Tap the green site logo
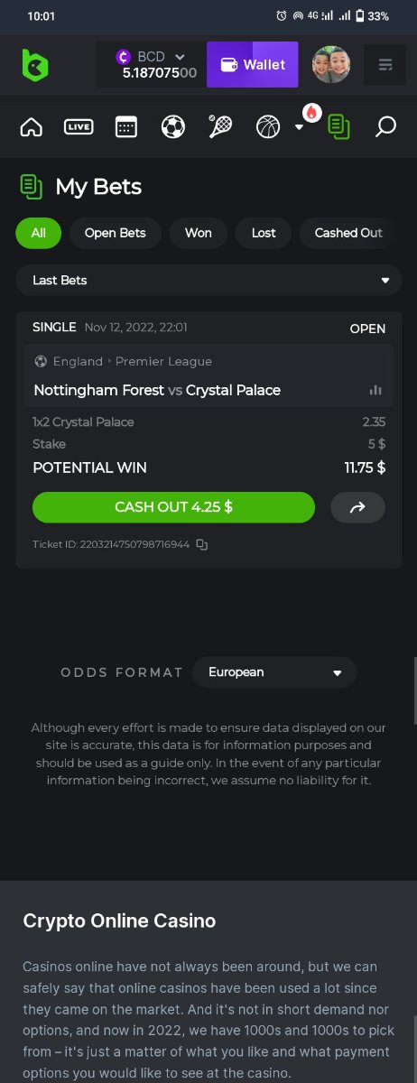417x1083 pixels. click(34, 65)
